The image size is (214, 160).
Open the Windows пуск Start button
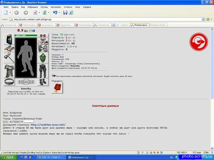(9, 158)
